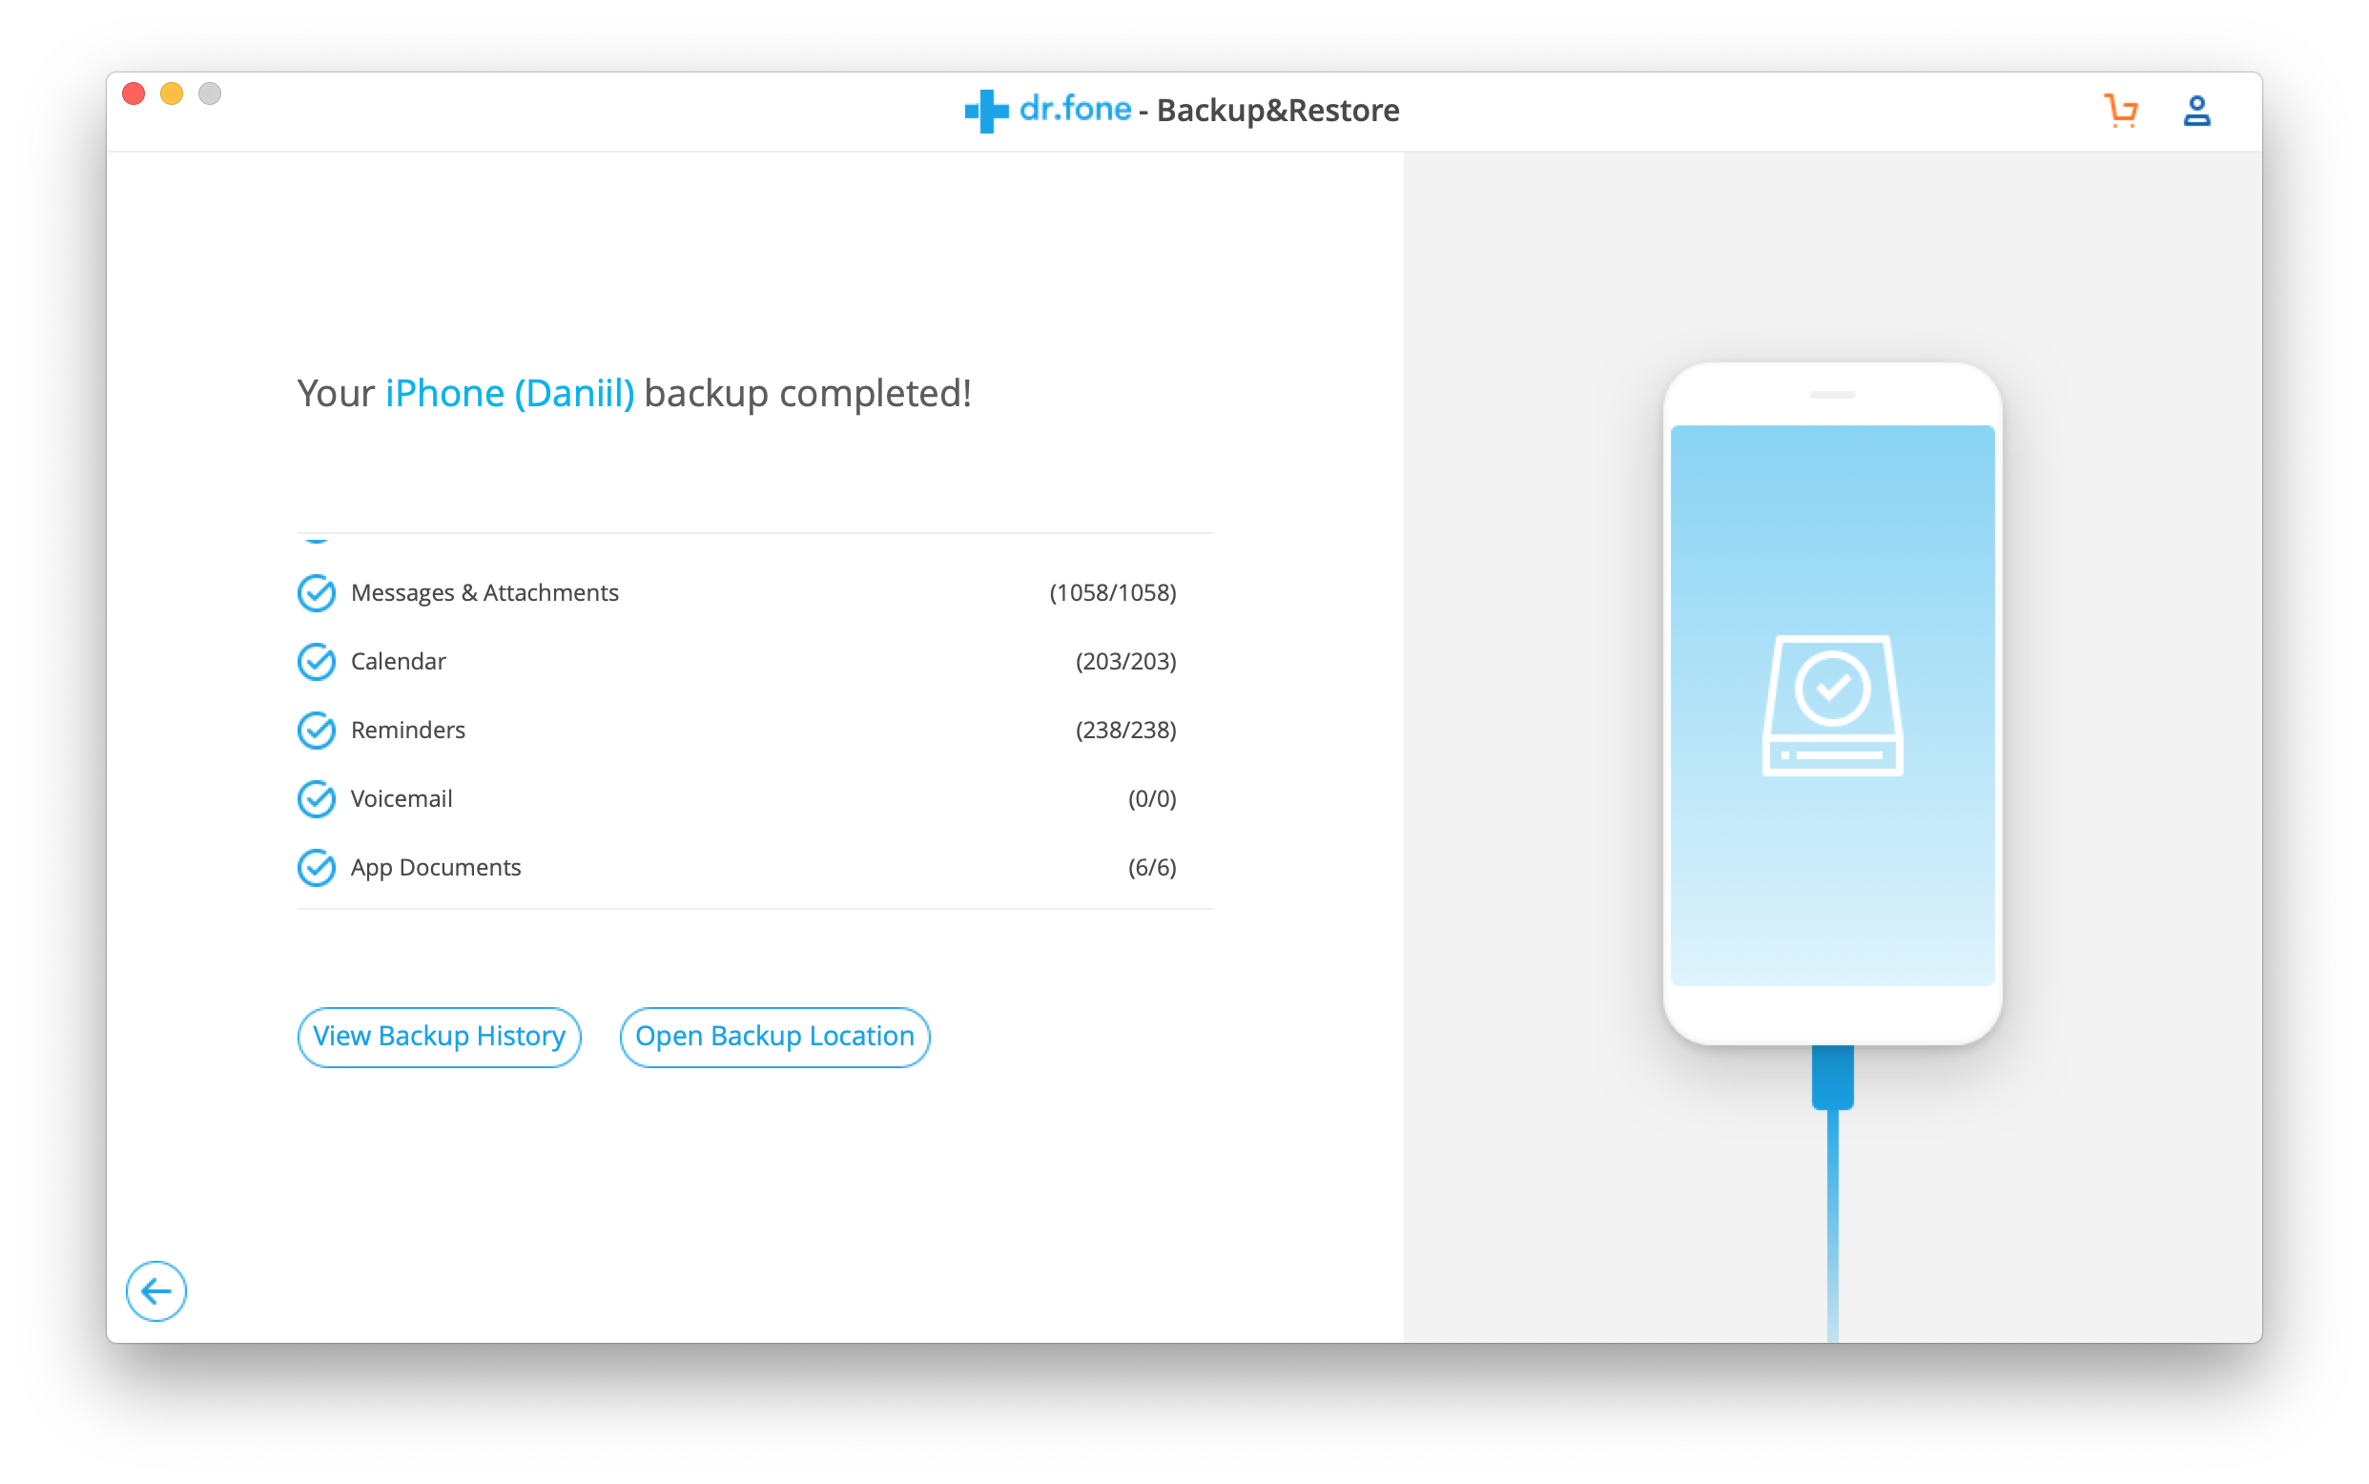This screenshot has width=2369, height=1484.
Task: Toggle the Messages & Attachments backup checkmark
Action: 318,593
